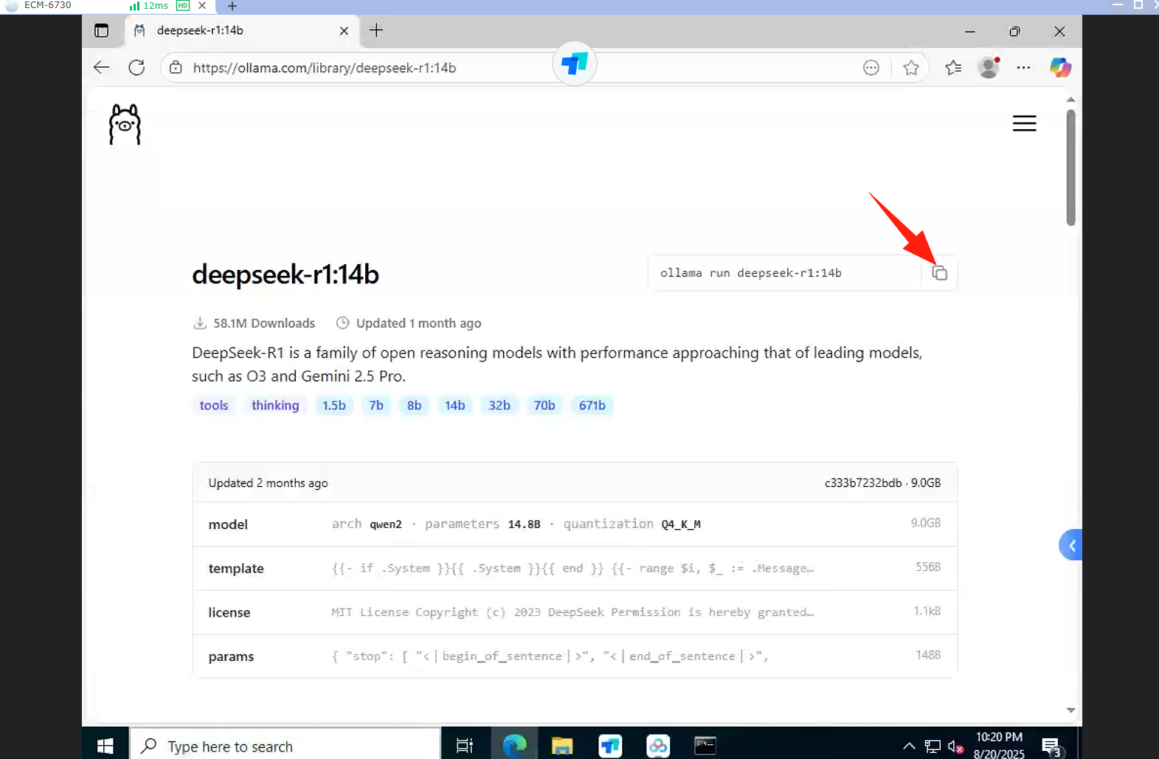
Task: Launch Copilot from the toolbar
Action: (x=1060, y=68)
